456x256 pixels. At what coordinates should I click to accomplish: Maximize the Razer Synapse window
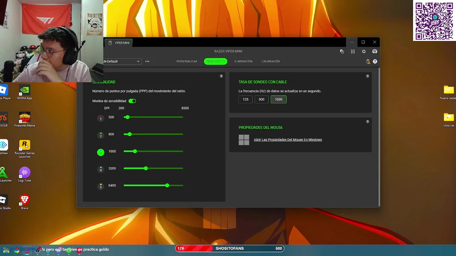point(363,42)
